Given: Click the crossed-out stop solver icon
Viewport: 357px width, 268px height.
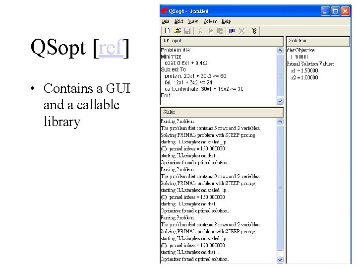Looking at the screenshot, I should tap(242, 31).
